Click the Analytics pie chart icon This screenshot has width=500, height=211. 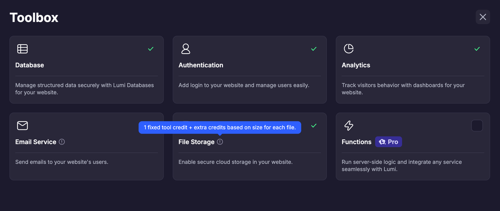(348, 48)
